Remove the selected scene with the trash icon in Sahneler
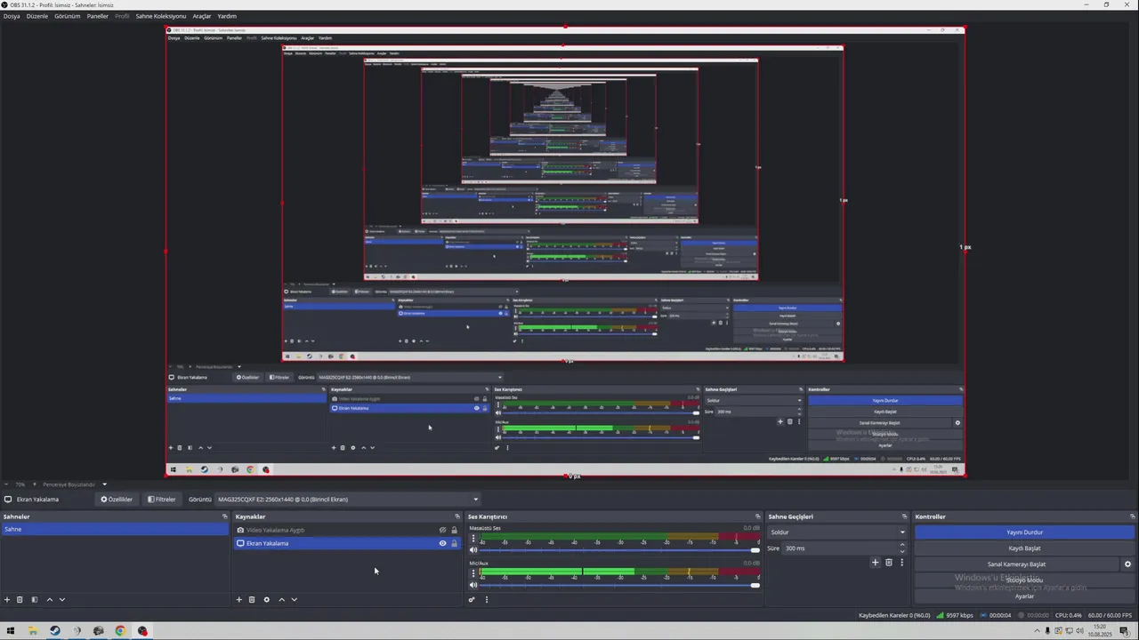The image size is (1139, 640). click(x=20, y=600)
